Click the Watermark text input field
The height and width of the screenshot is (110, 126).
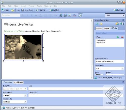point(110,62)
